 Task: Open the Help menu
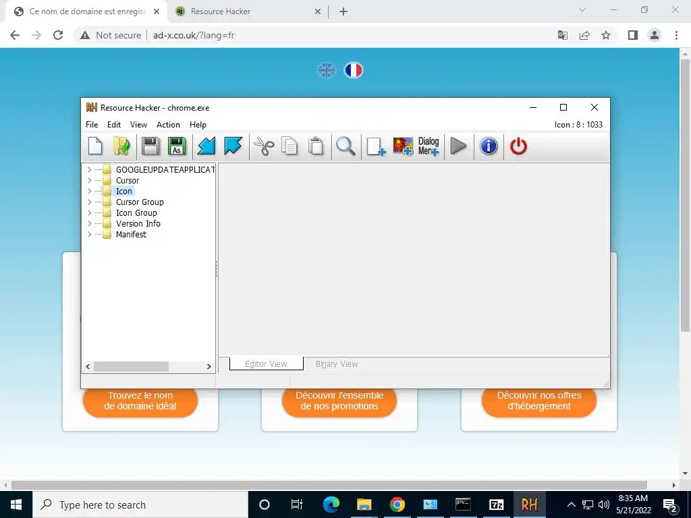pyautogui.click(x=198, y=125)
